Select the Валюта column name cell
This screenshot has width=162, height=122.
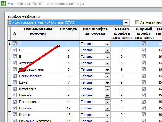38,95
